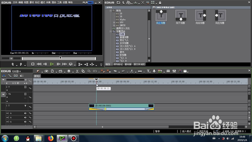Switch to the 序列标记 tab

coord(118,64)
